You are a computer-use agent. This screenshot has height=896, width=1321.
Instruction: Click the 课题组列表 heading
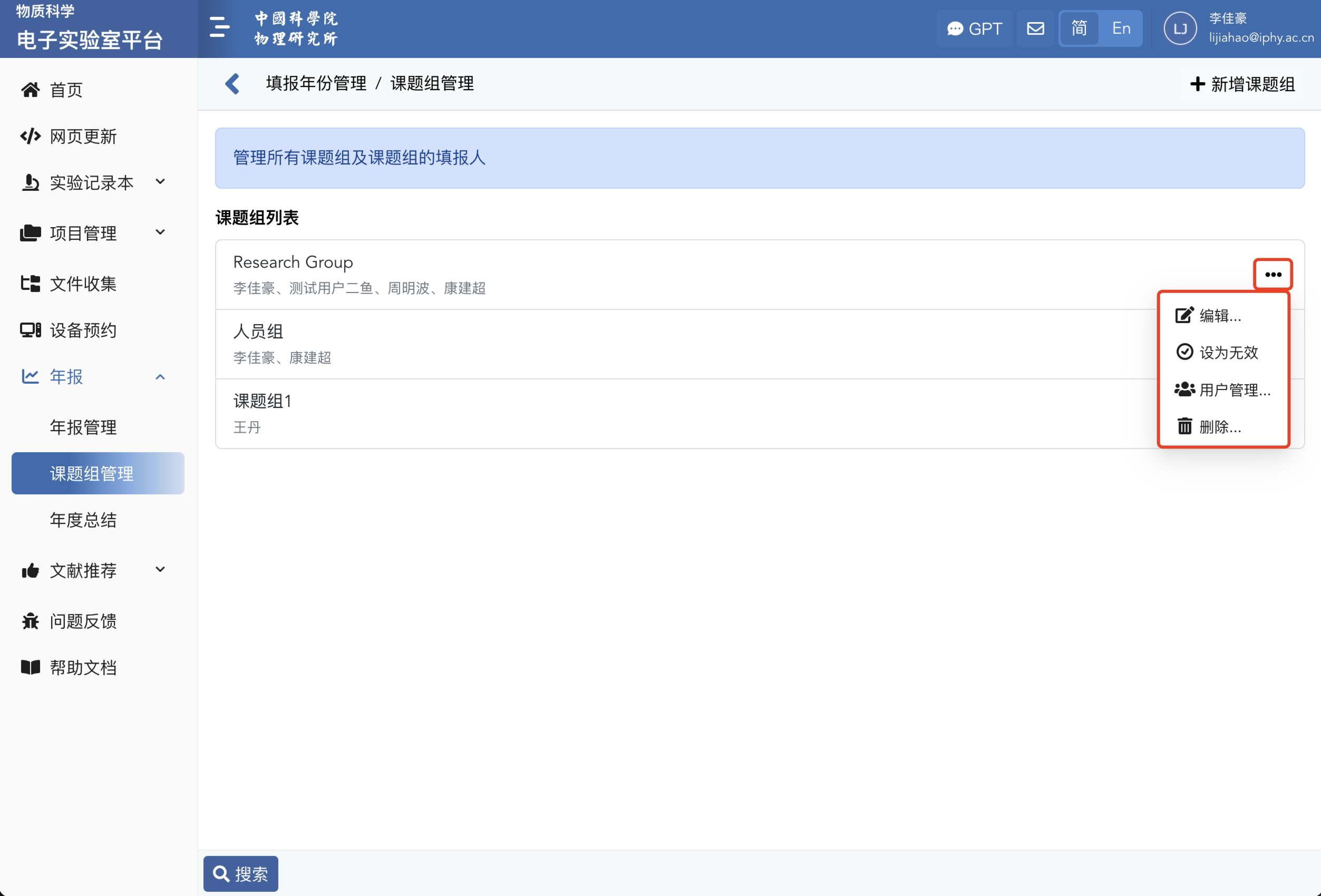pyautogui.click(x=257, y=218)
